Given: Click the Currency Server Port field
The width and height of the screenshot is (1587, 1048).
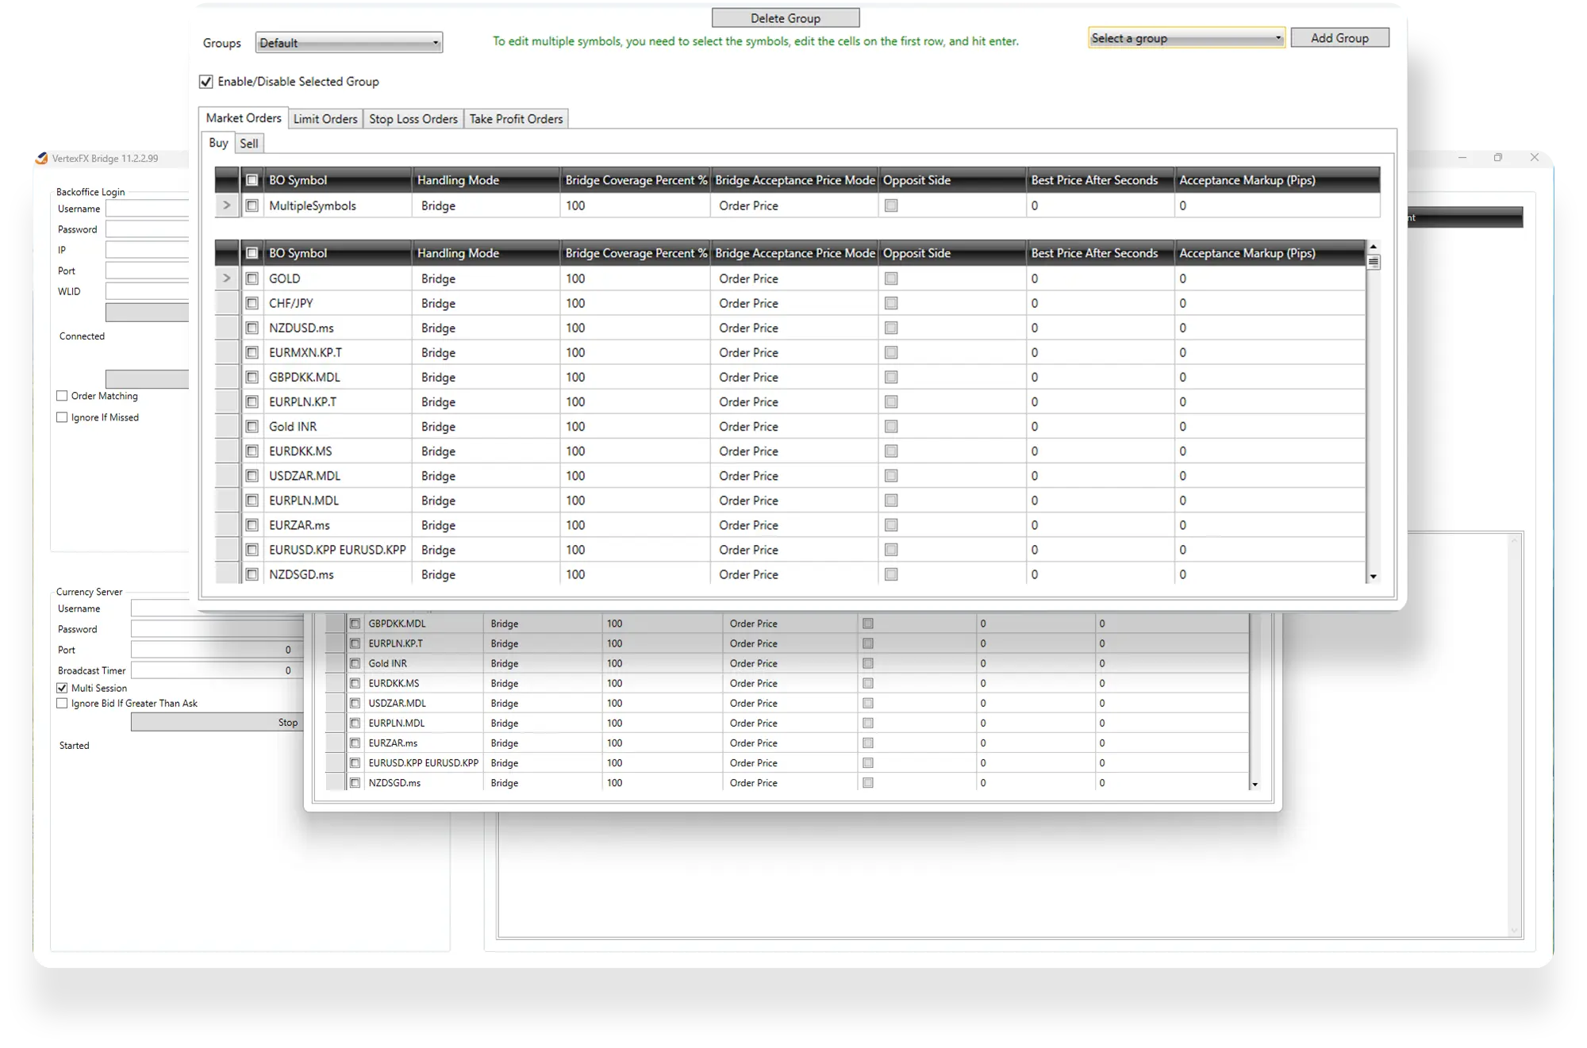Looking at the screenshot, I should (214, 650).
